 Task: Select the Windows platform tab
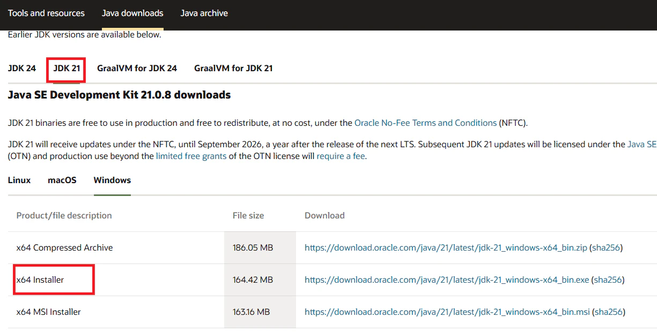point(112,180)
